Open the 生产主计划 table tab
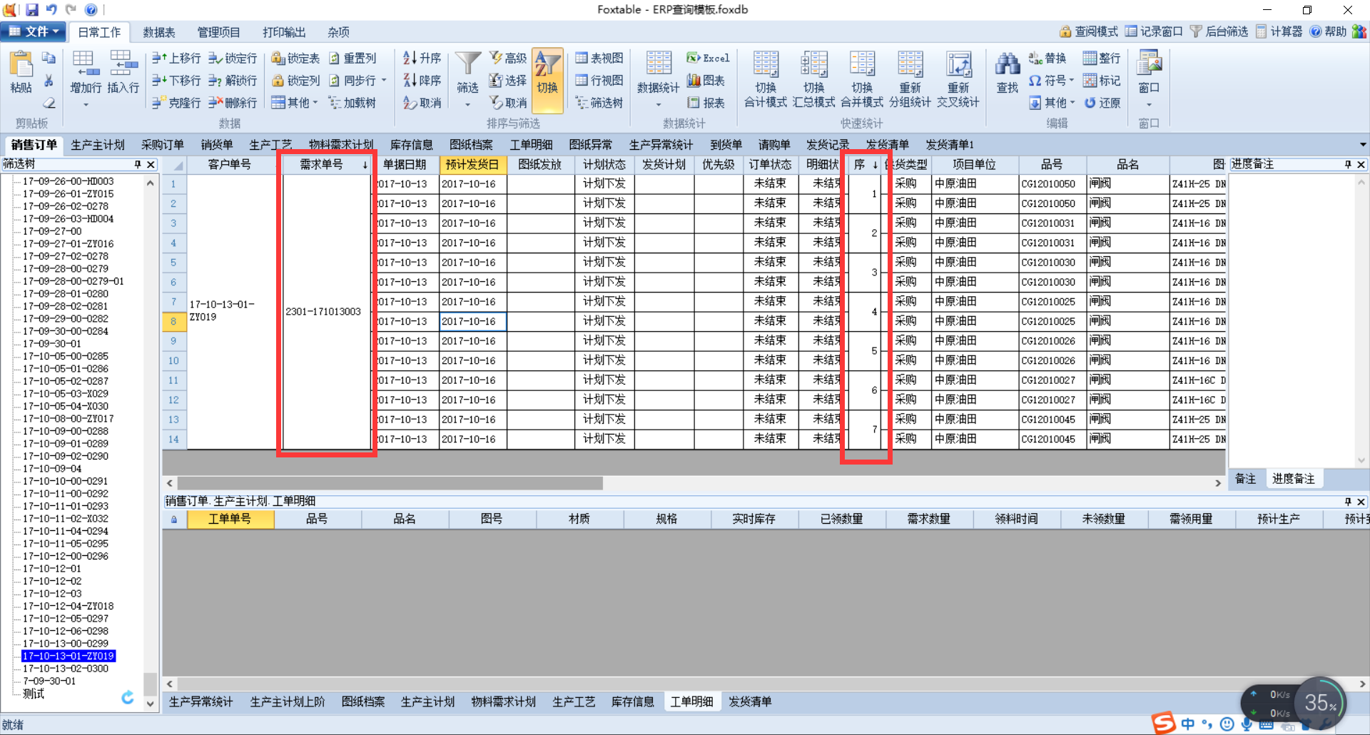Viewport: 1370px width, 735px height. (x=98, y=145)
